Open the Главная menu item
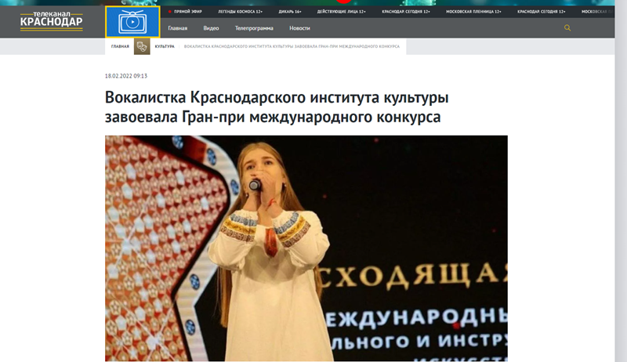Screen dimensions: 627x362 (178, 28)
